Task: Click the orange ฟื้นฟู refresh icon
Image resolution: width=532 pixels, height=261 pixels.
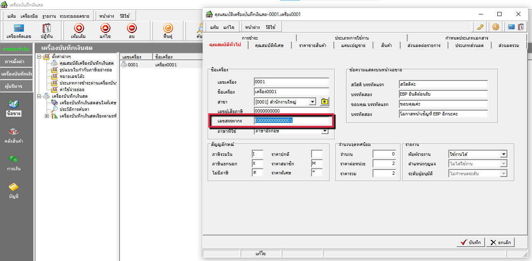Action: coord(167,28)
